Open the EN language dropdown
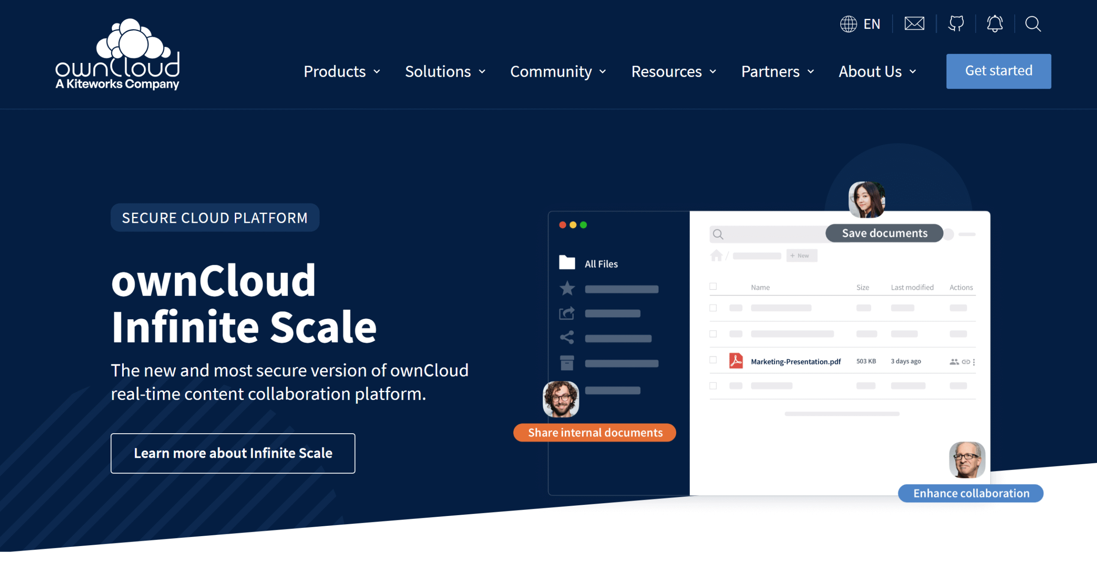1097x567 pixels. pos(872,24)
